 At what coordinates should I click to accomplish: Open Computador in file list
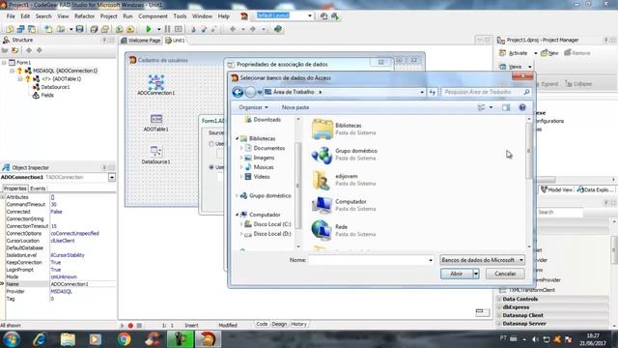coord(344,205)
